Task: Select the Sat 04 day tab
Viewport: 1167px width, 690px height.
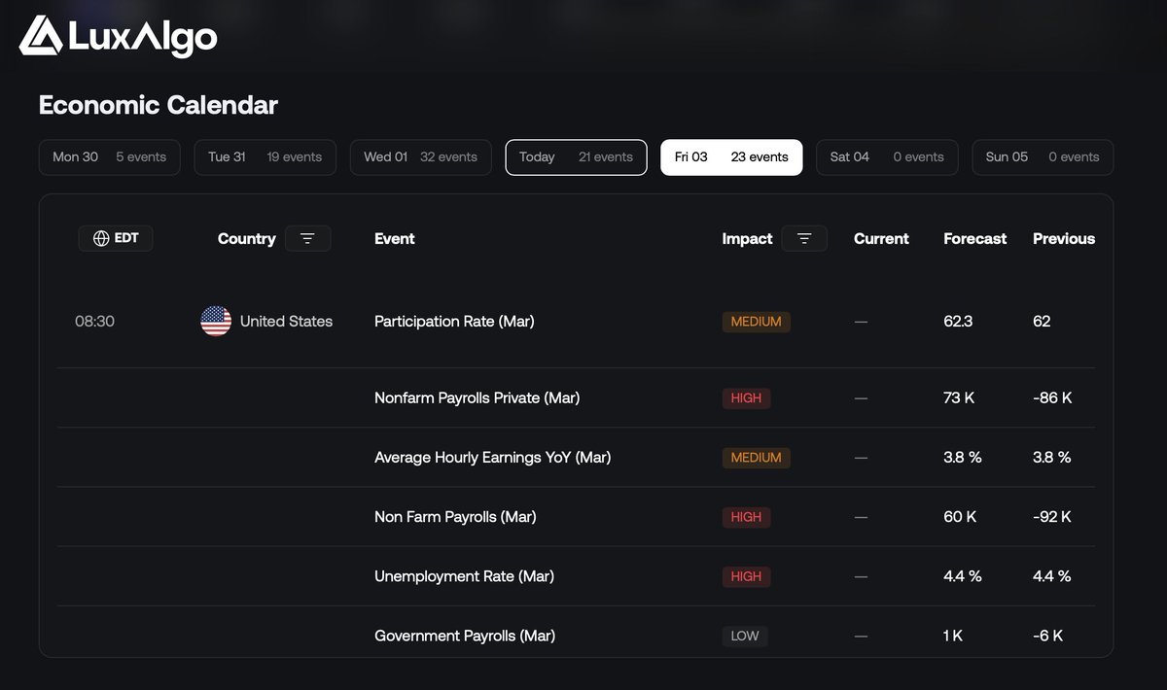Action: 887,157
